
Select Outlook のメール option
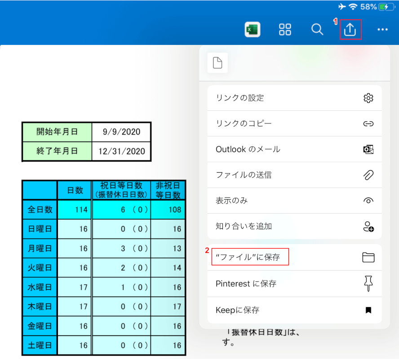point(294,149)
